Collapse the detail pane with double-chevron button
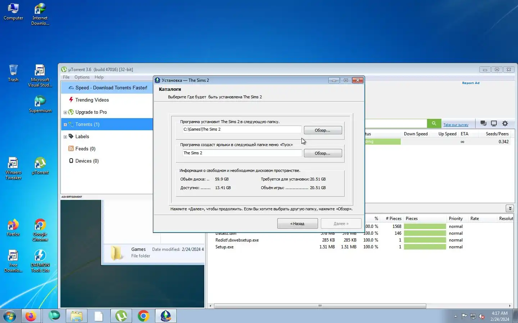The width and height of the screenshot is (518, 323). coord(509,209)
